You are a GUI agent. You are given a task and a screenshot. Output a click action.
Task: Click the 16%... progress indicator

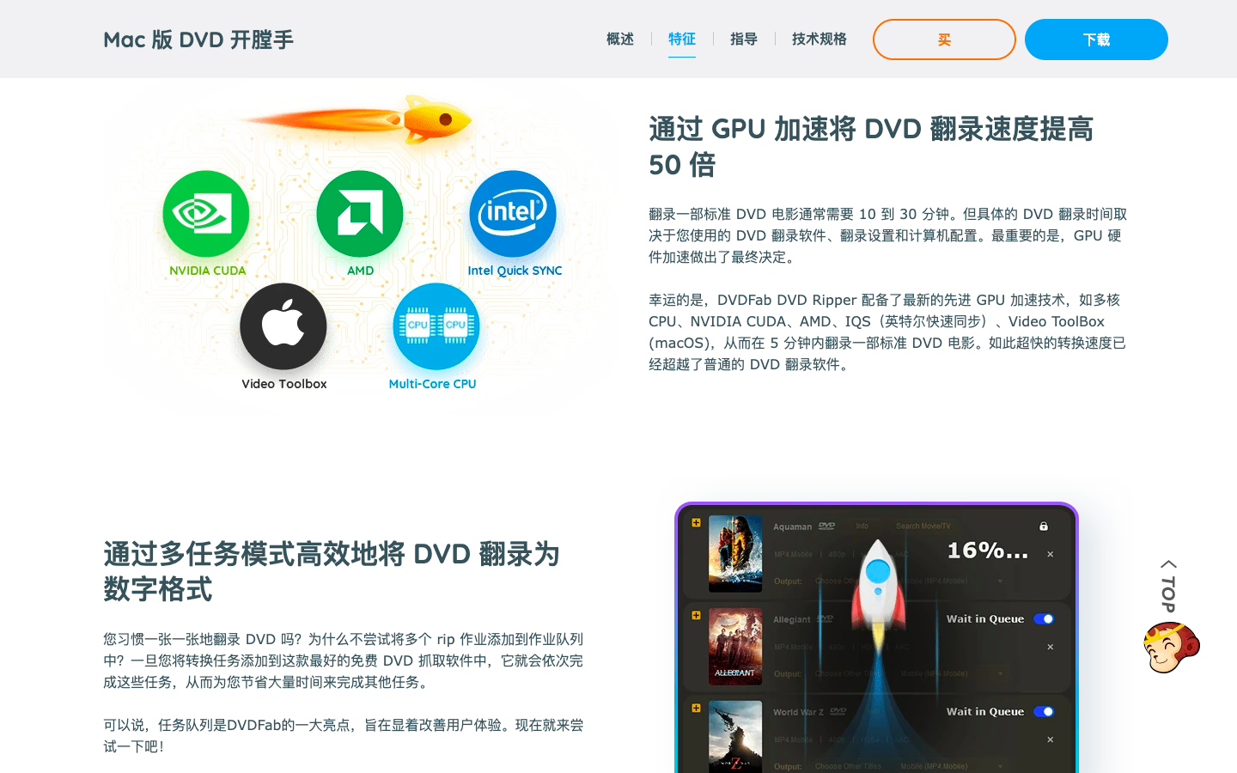988,551
